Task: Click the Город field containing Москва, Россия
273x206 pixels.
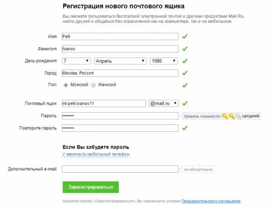Action: pos(120,73)
